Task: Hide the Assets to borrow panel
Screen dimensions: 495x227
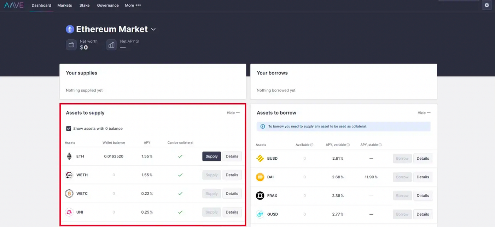Action: click(x=424, y=113)
